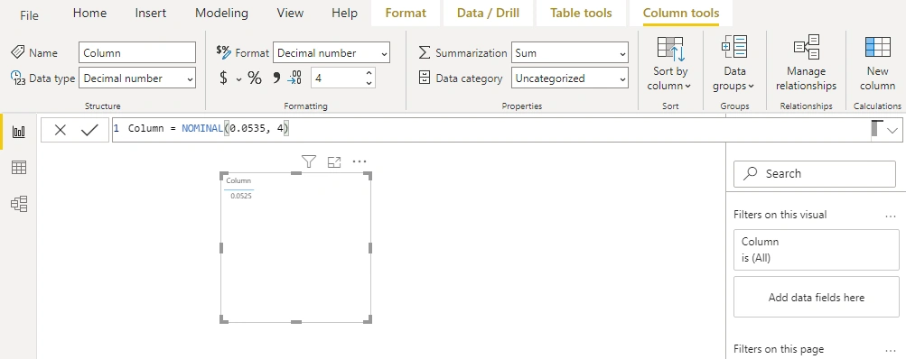This screenshot has height=359, width=906.
Task: Click Manage relationships button
Action: 806,63
